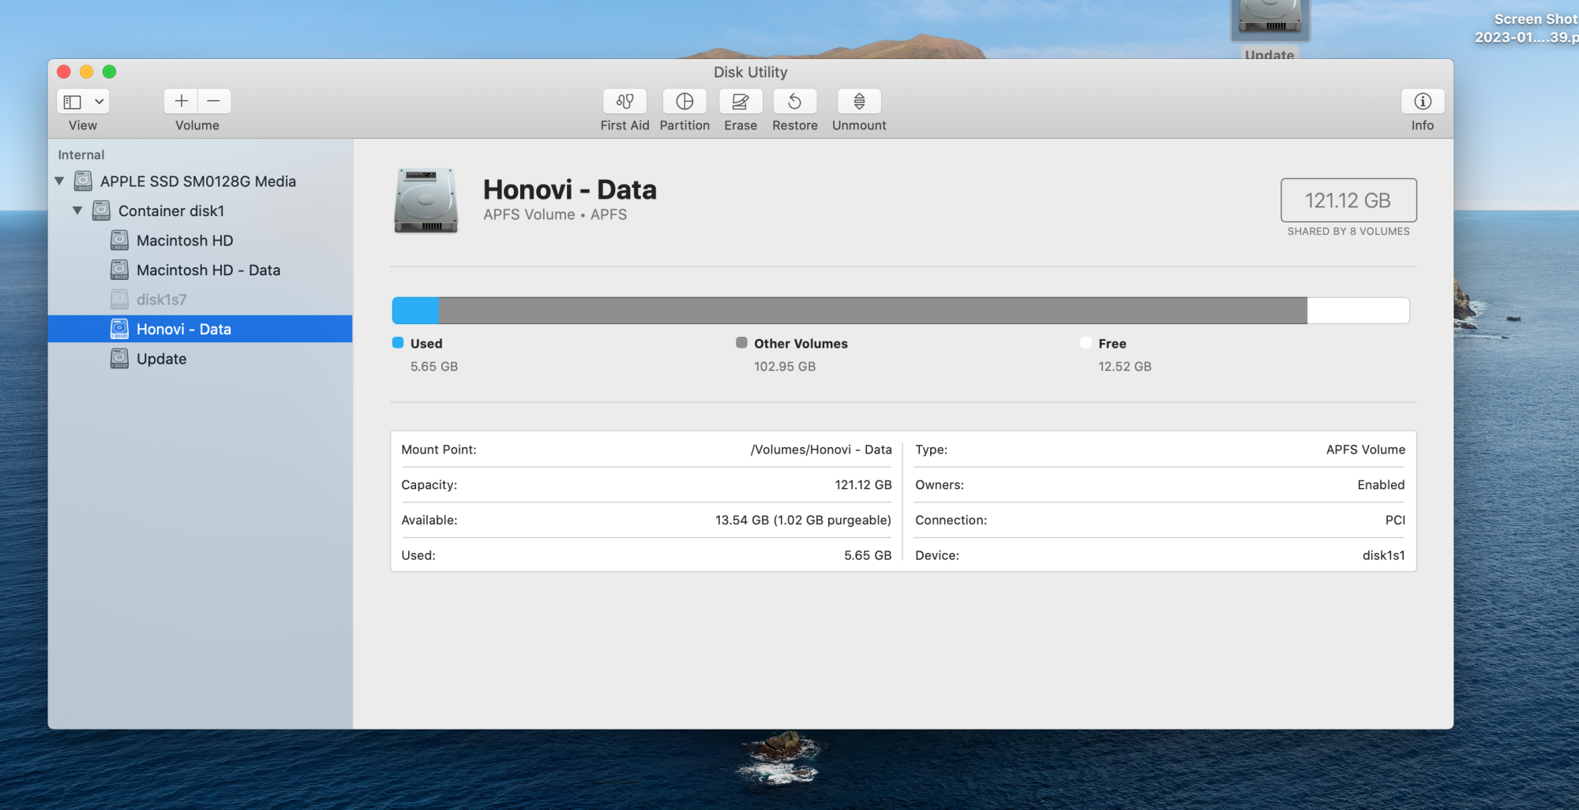
Task: Click the blue Used legend square
Action: click(398, 342)
